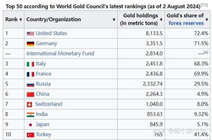The height and width of the screenshot is (140, 212).
Task: Open footnote a in IMF row
Action: [x=206, y=52]
